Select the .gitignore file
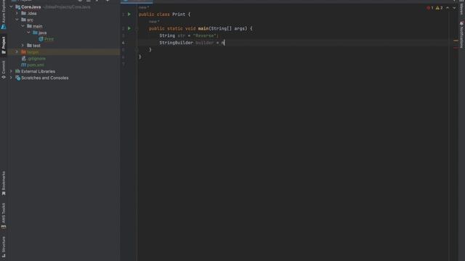Viewport: 465px width, 261px height. [x=36, y=59]
